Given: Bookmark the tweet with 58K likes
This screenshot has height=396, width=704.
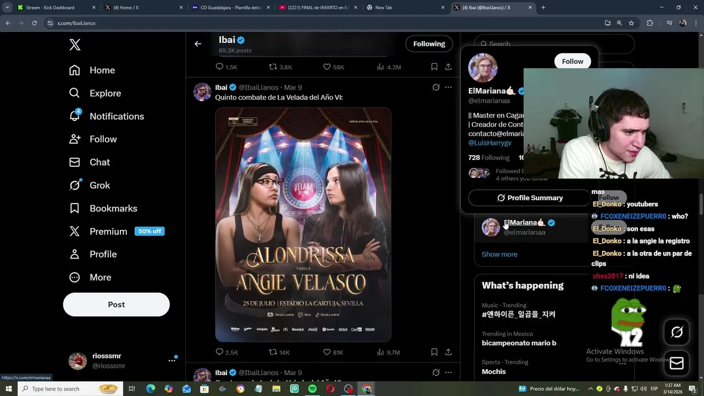Looking at the screenshot, I should coord(434,67).
